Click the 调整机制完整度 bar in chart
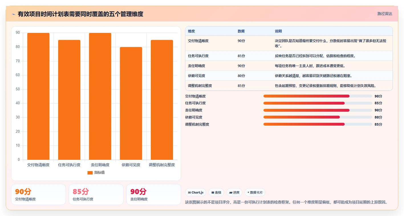Image resolution: width=404 pixels, height=216 pixels. [x=162, y=100]
